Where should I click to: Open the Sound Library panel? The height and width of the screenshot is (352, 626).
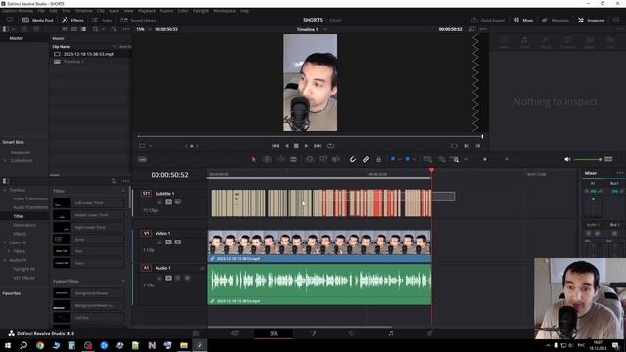(139, 20)
